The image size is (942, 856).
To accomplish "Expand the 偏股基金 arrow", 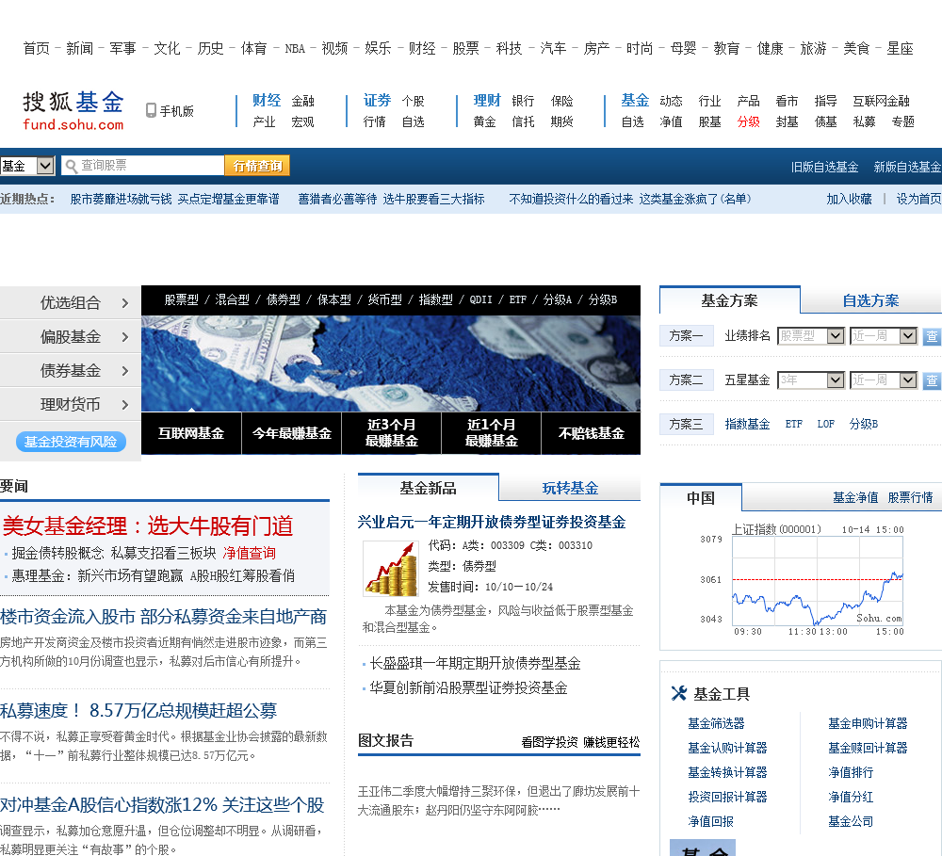I will coord(125,337).
